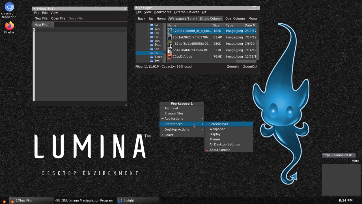Open the Bookmarks menu in Insight
Screen dimensions: 362x204
pyautogui.click(x=163, y=12)
